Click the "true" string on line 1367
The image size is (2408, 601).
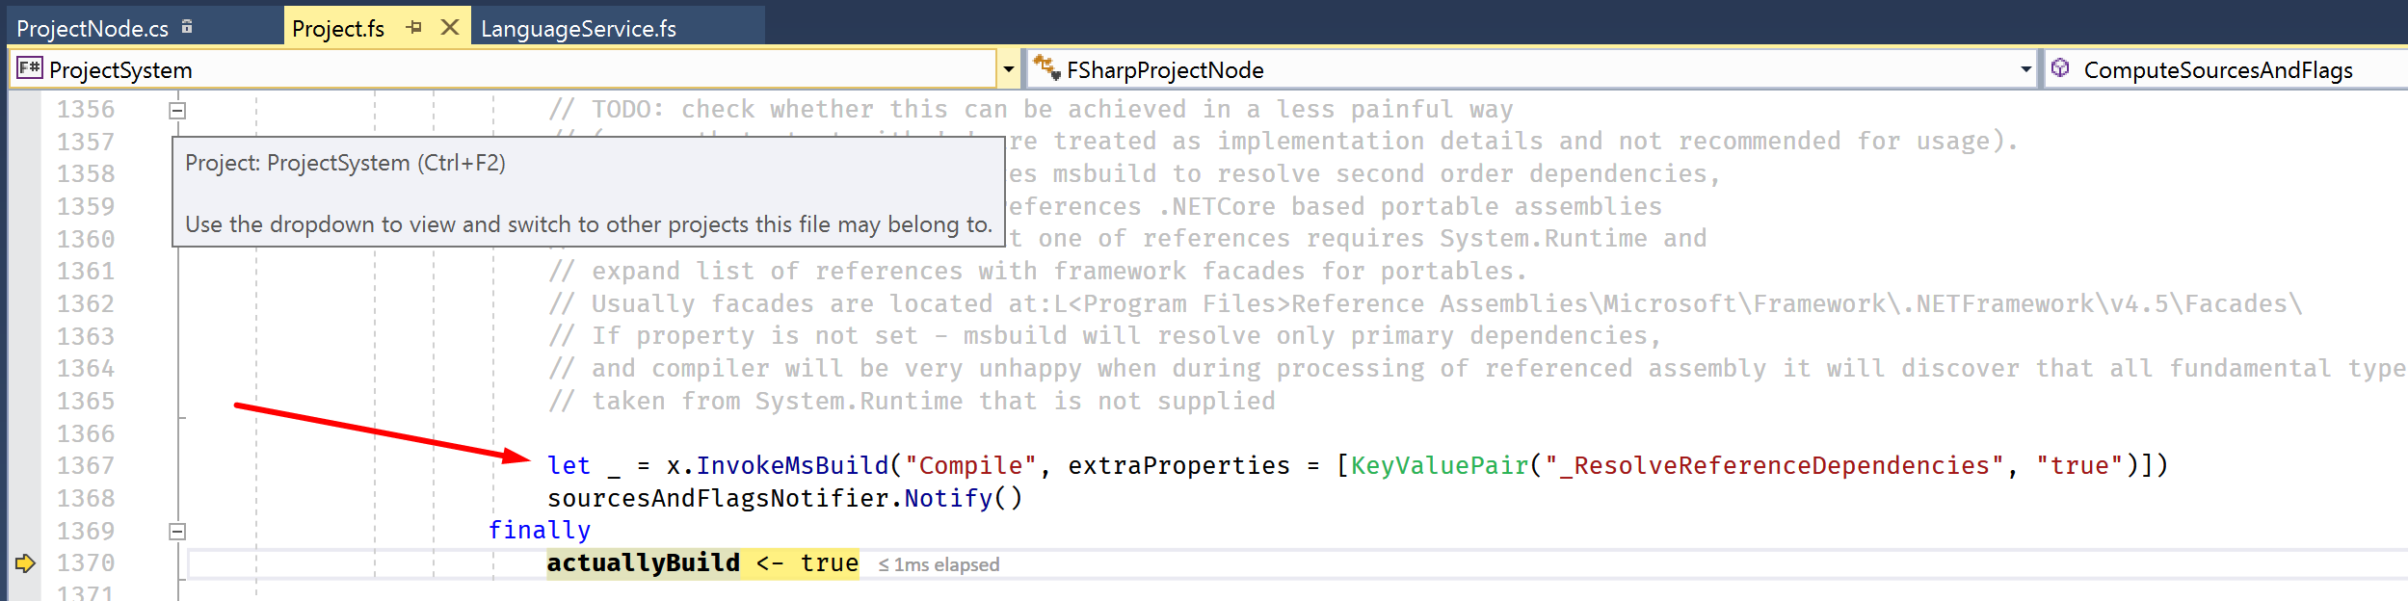click(x=2079, y=466)
